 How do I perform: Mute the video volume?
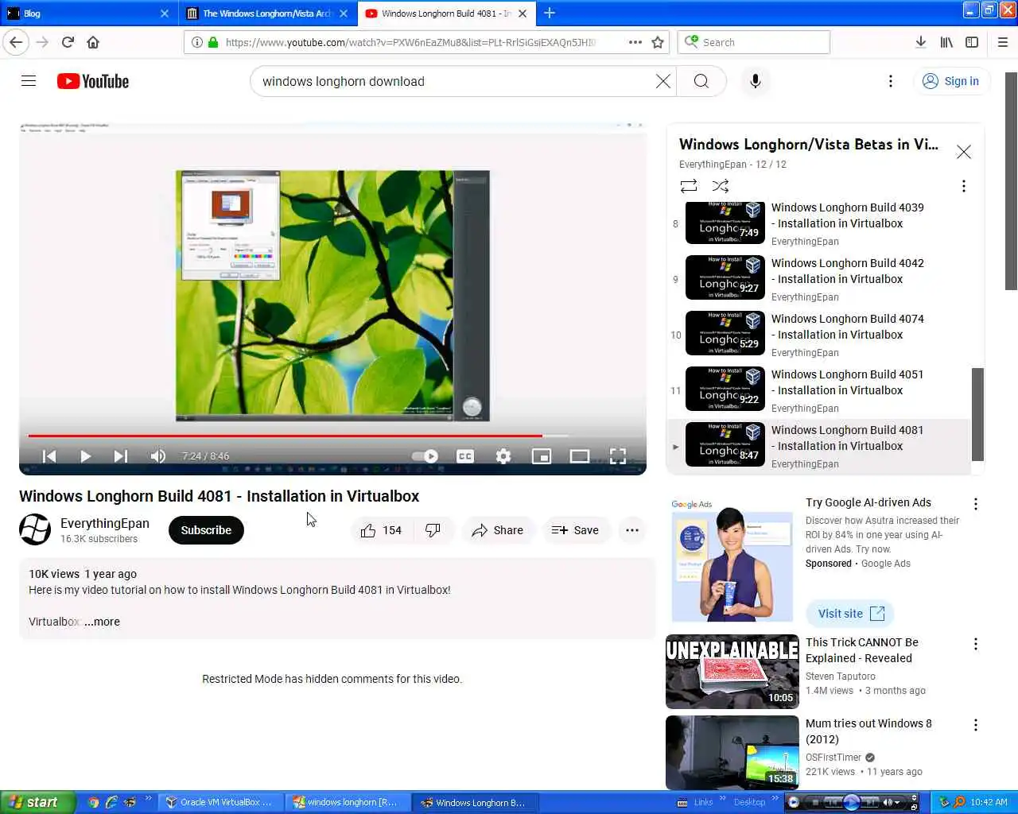pos(157,456)
